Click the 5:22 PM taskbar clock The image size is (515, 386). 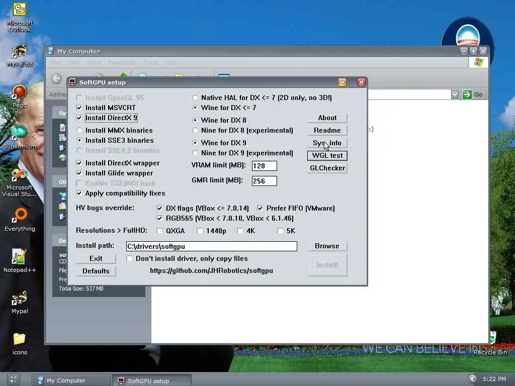pyautogui.click(x=494, y=379)
